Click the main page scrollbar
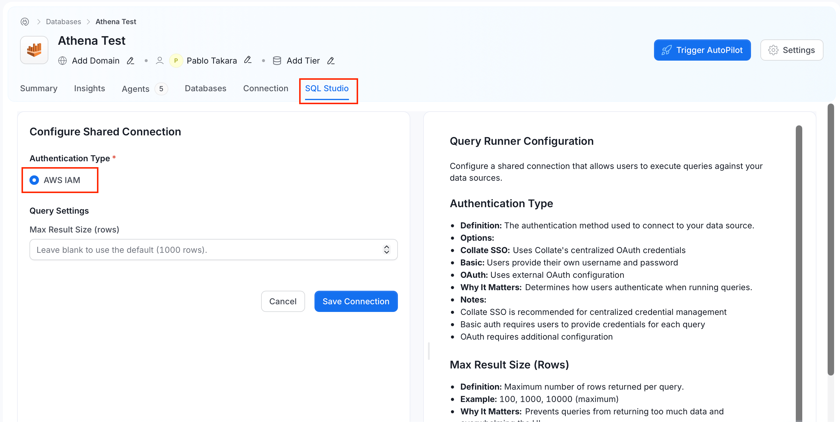The image size is (840, 422). pyautogui.click(x=831, y=239)
